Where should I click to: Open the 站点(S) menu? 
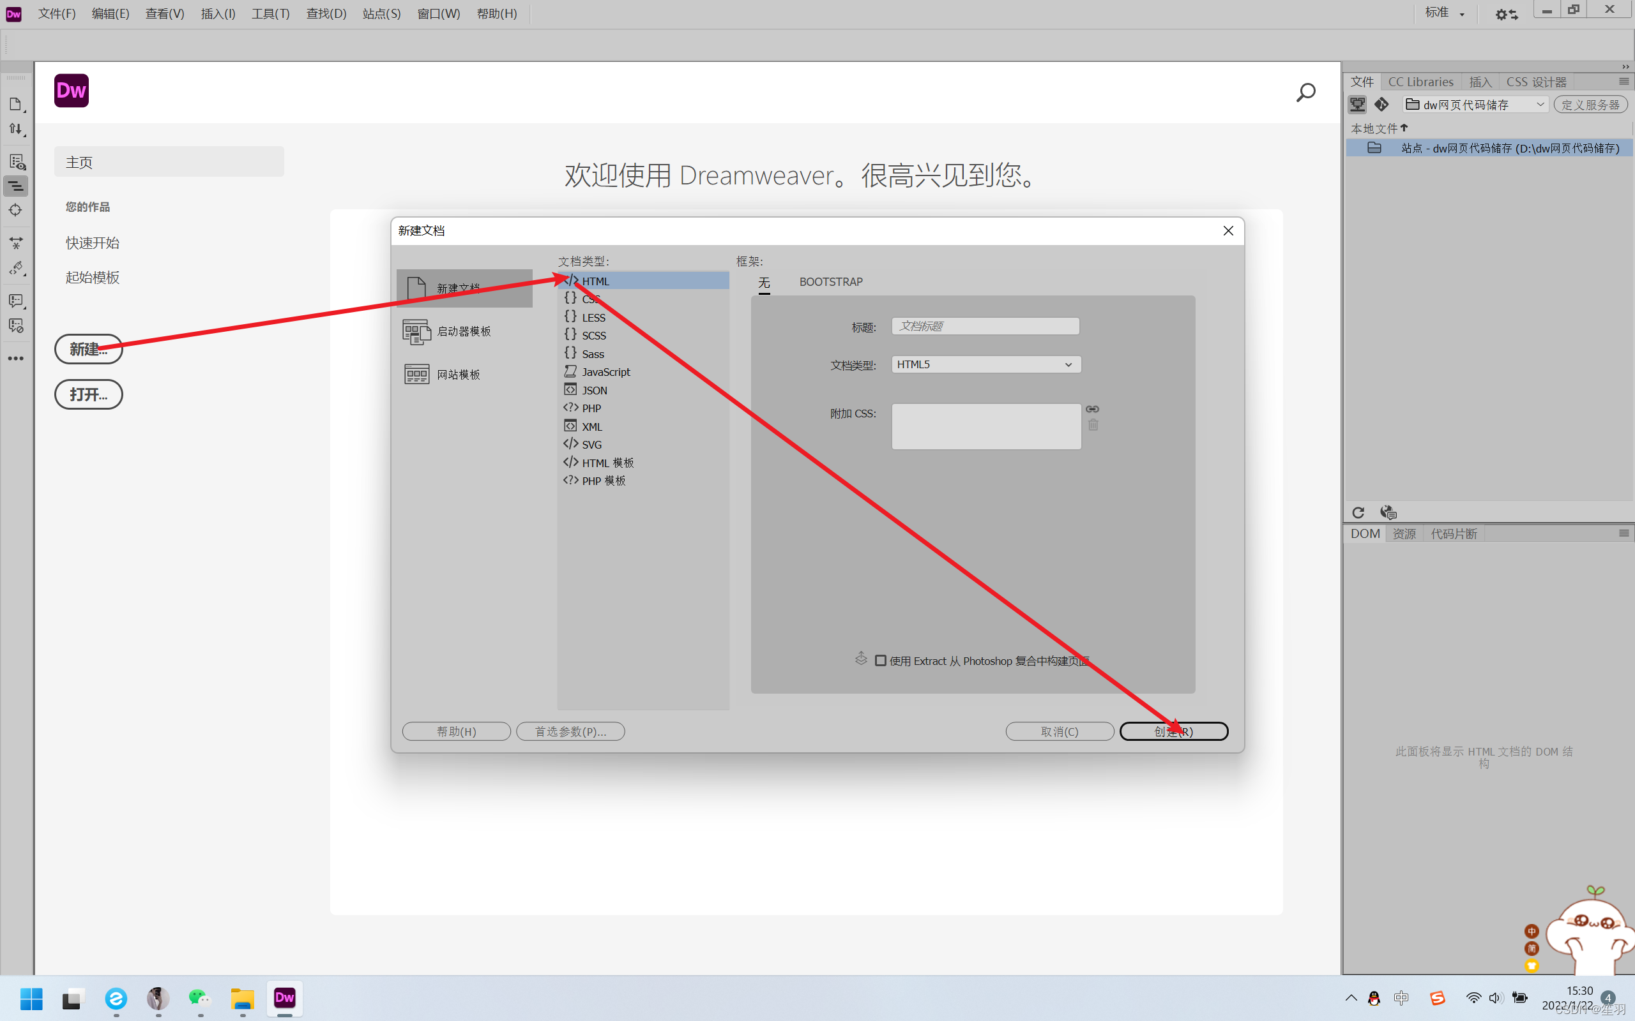pos(381,13)
